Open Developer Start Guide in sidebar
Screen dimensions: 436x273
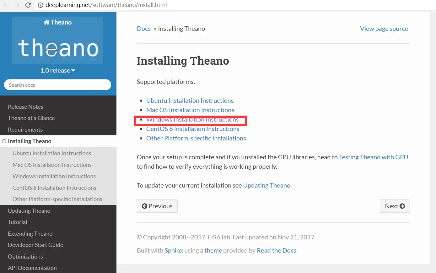click(35, 245)
